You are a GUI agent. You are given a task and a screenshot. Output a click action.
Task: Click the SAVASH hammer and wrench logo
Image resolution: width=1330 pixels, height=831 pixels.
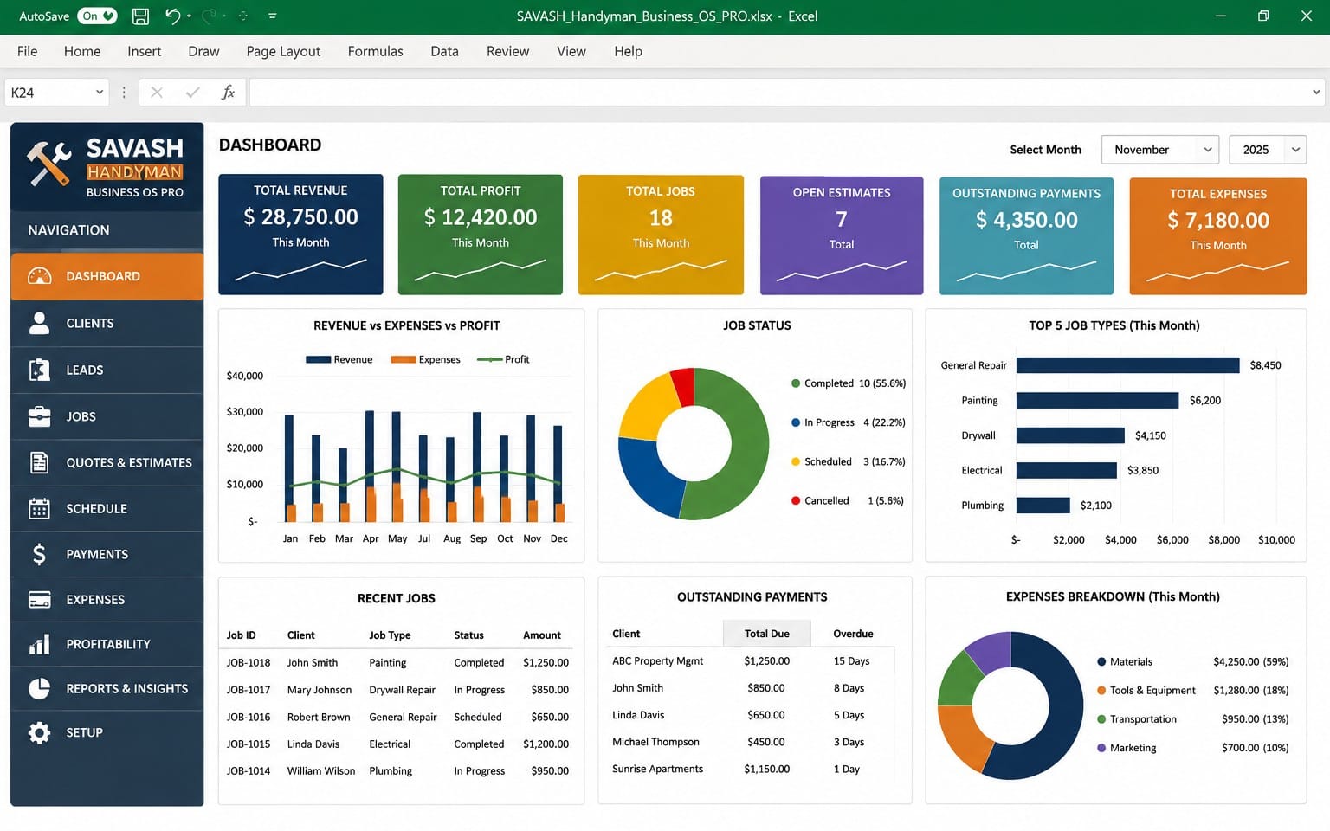click(48, 164)
